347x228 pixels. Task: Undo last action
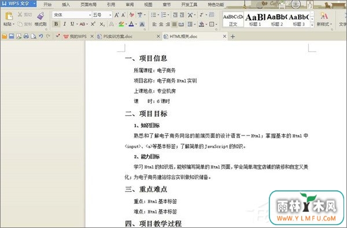[40, 36]
